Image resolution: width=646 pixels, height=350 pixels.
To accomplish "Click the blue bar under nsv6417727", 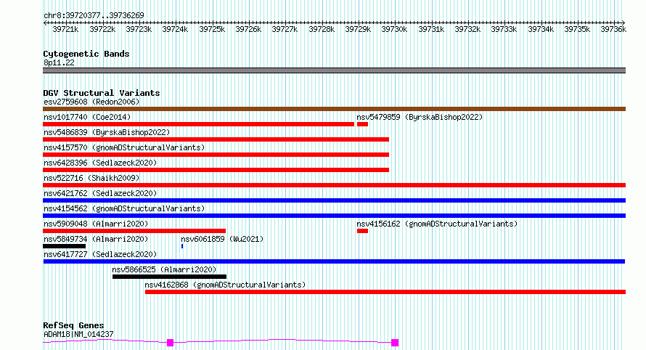I will [x=334, y=261].
